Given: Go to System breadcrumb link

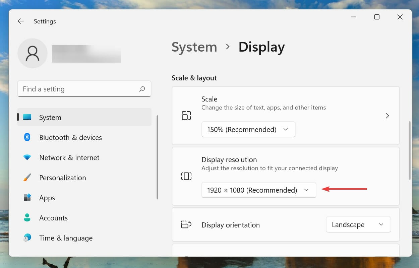Looking at the screenshot, I should 194,47.
